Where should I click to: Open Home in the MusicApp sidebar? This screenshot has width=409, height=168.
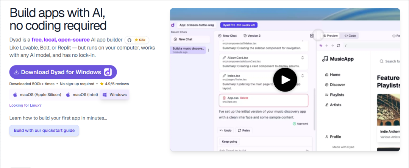(333, 75)
